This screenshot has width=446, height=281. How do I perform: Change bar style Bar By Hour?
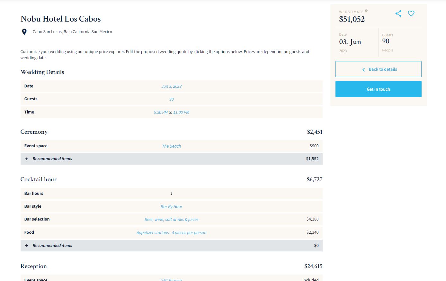(x=172, y=207)
